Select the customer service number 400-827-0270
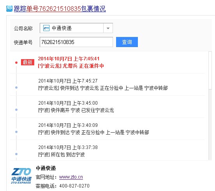This screenshot has width=215, height=191. pyautogui.click(x=74, y=186)
